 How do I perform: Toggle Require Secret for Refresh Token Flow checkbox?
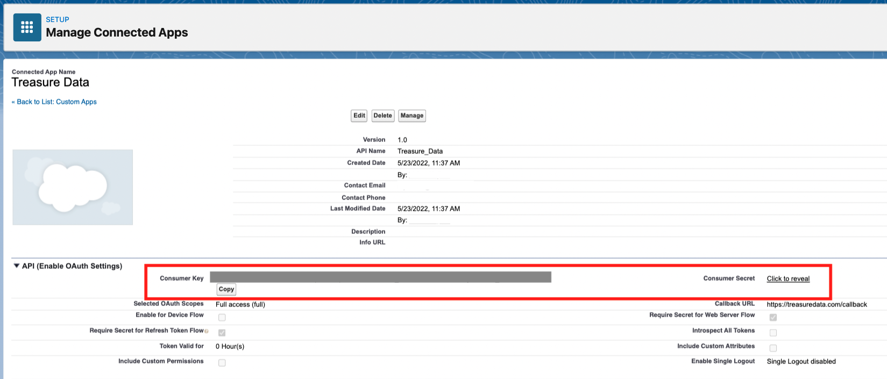222,333
